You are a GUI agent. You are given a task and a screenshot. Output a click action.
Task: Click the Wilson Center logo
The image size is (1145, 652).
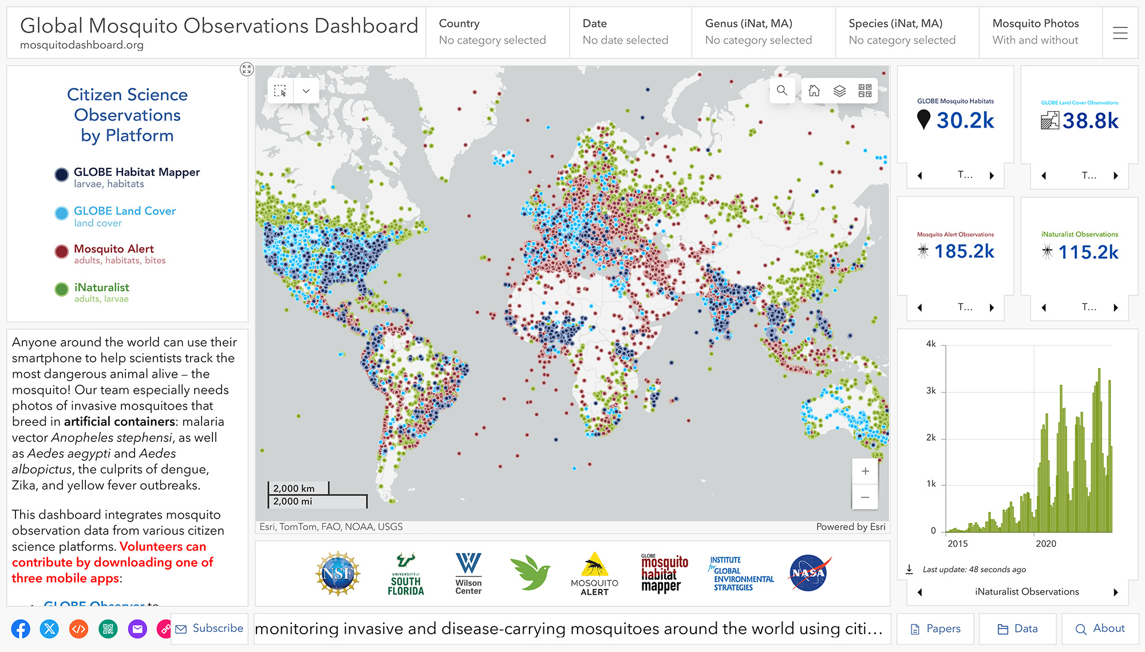[468, 574]
